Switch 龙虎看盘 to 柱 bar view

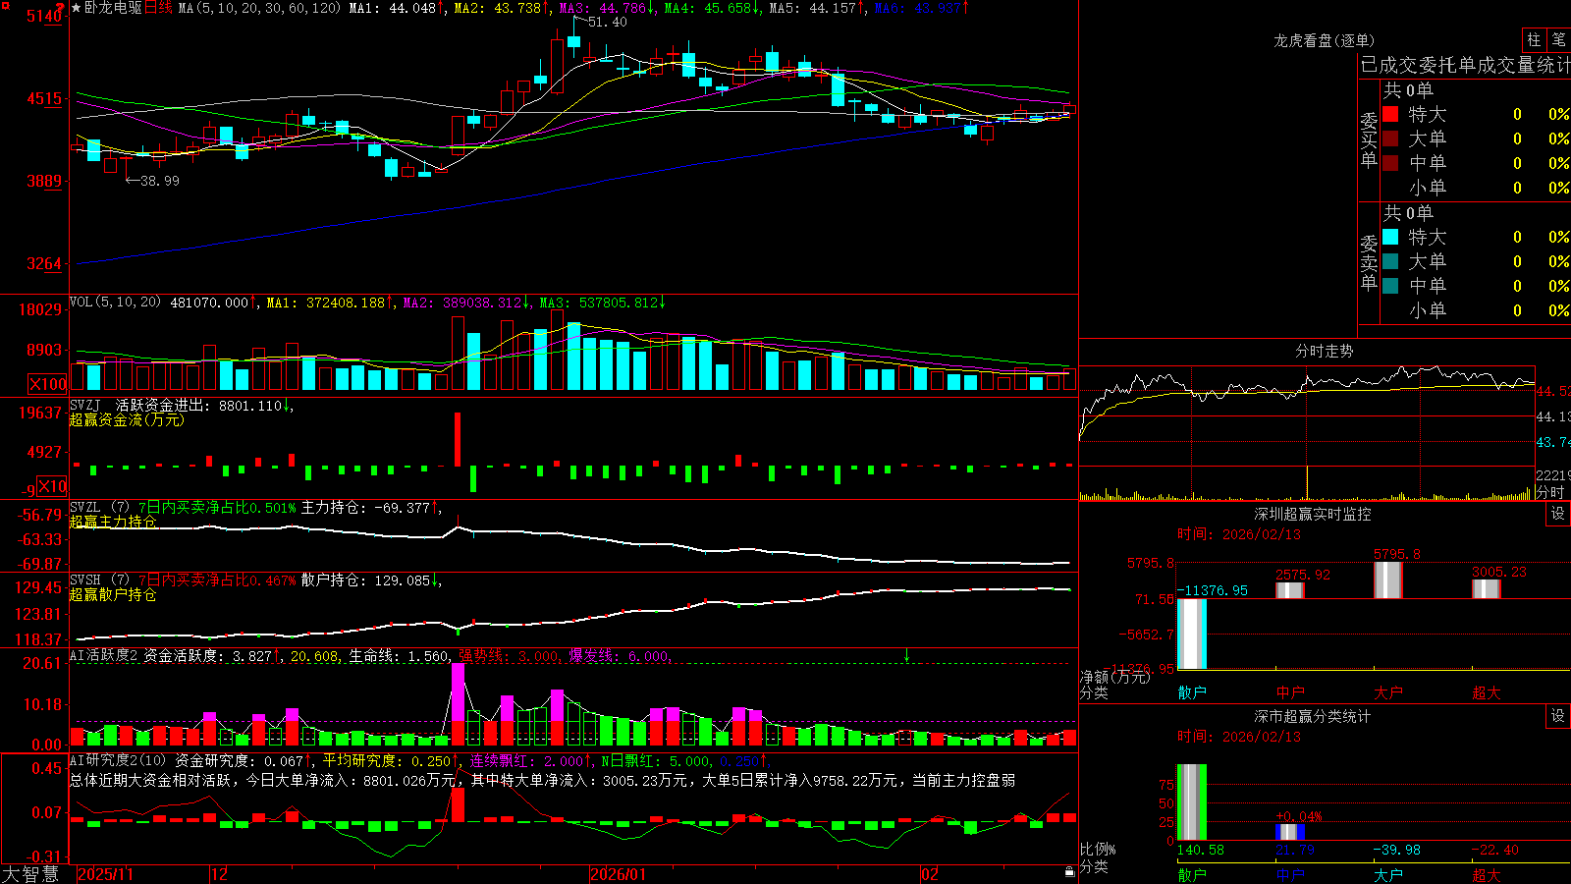click(1534, 39)
